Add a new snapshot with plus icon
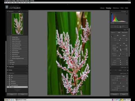The image size is (135, 101). click(x=27, y=67)
